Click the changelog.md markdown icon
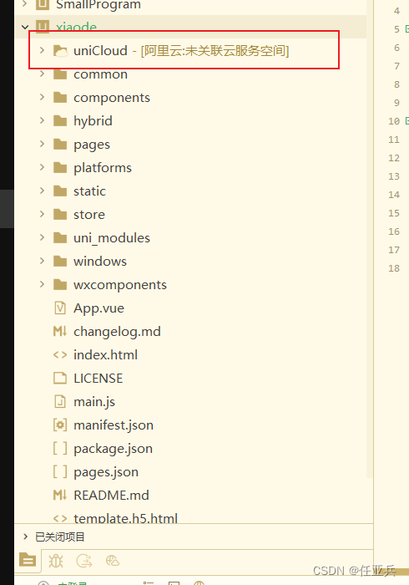 (x=60, y=331)
